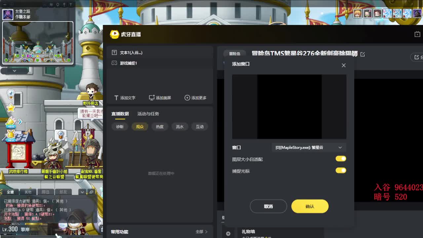This screenshot has height=238, width=423.
Task: Toggle the 图层大小自适配 switch
Action: [341, 159]
